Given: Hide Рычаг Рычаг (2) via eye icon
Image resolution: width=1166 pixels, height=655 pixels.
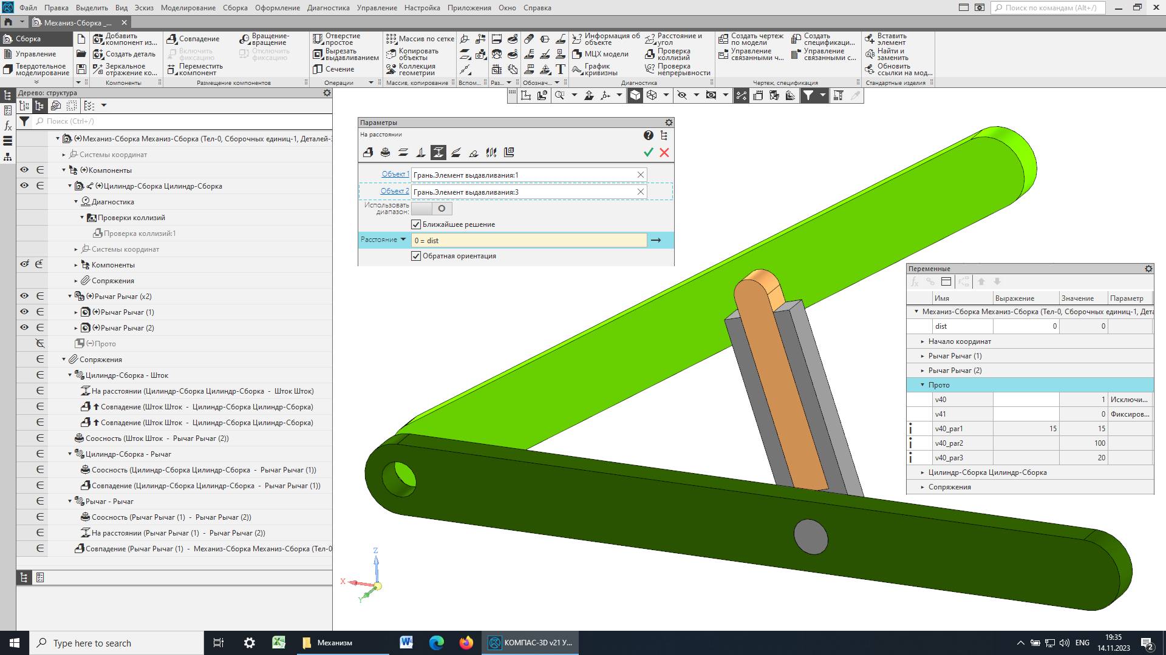Looking at the screenshot, I should (24, 328).
